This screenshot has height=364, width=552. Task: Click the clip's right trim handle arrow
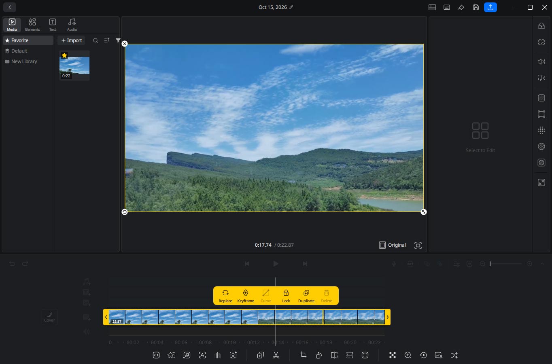click(388, 317)
